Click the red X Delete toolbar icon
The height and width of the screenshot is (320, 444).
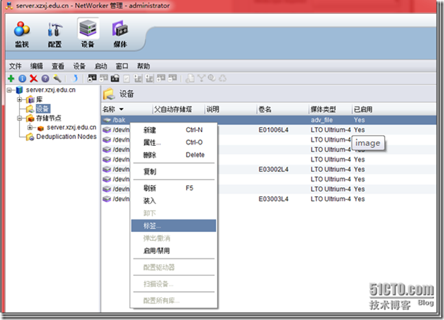click(34, 78)
